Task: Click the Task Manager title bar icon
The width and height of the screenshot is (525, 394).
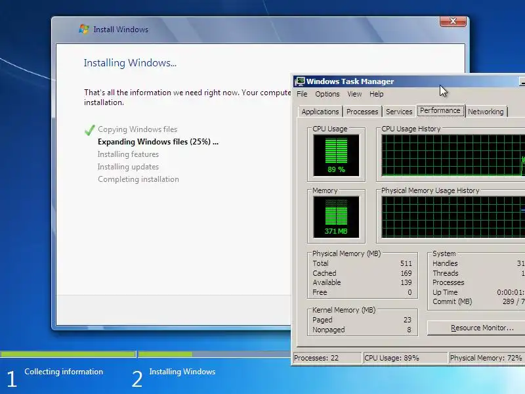Action: [300, 81]
